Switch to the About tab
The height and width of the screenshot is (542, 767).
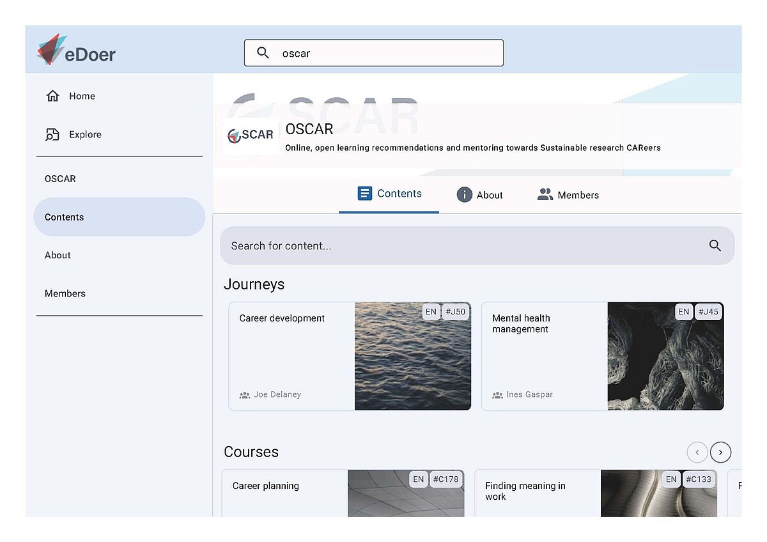coord(480,195)
